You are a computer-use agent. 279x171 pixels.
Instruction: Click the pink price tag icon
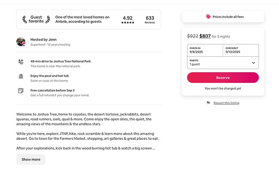coord(208,17)
